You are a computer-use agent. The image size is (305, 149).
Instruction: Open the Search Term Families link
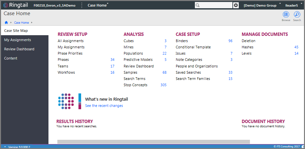(x=193, y=79)
